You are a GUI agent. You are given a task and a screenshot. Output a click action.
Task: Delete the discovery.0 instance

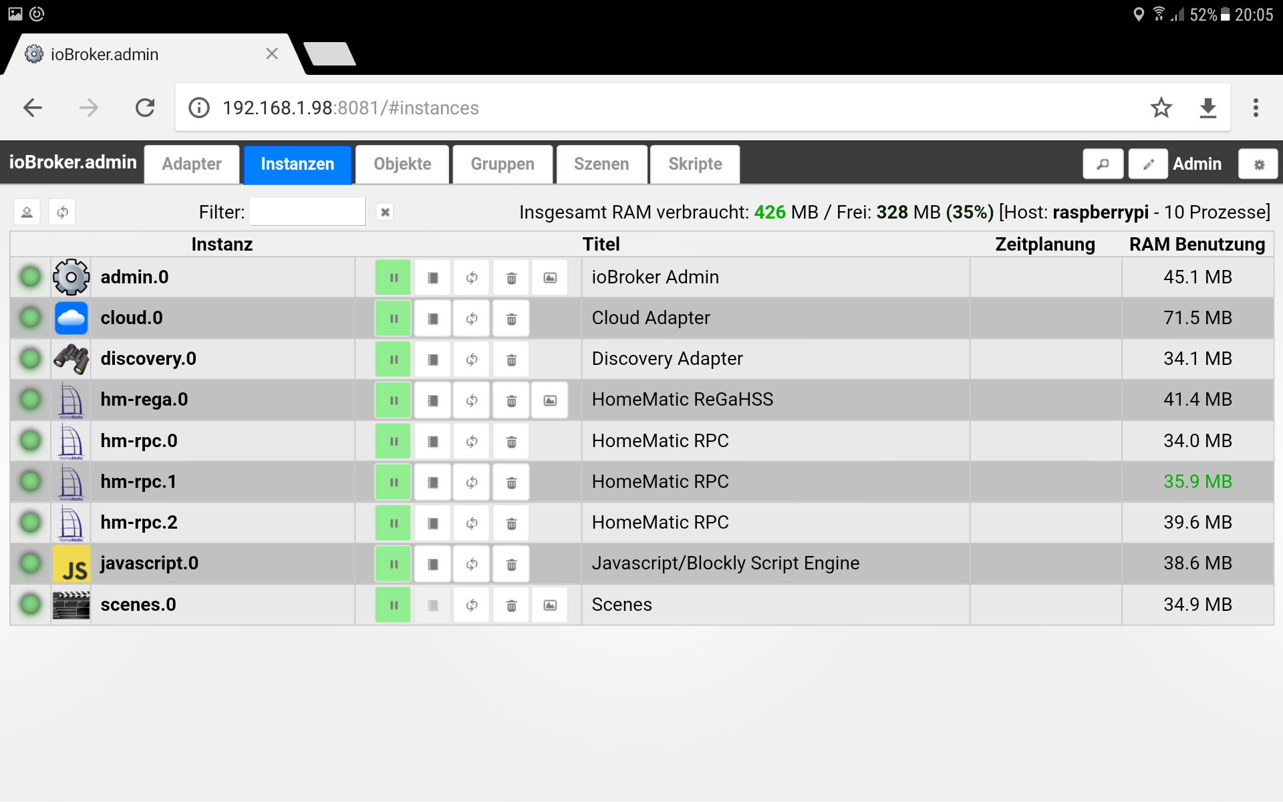511,360
